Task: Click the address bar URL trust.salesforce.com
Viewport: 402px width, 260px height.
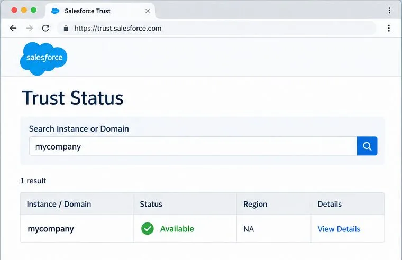Action: click(118, 28)
